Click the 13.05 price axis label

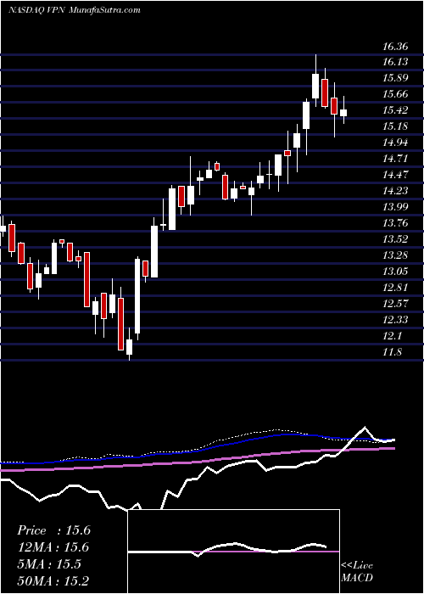395,272
